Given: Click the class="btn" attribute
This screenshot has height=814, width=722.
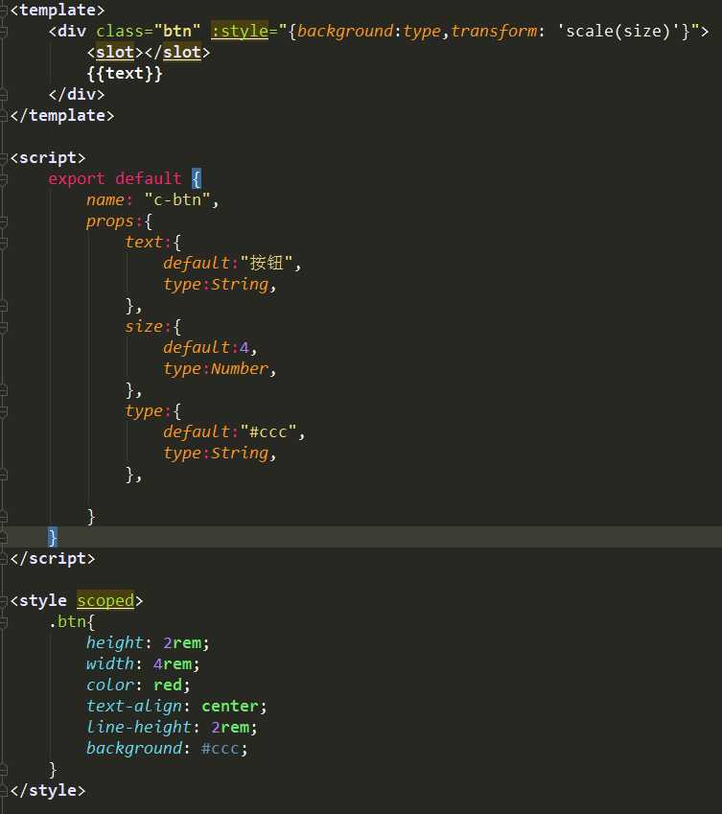Looking at the screenshot, I should 148,31.
